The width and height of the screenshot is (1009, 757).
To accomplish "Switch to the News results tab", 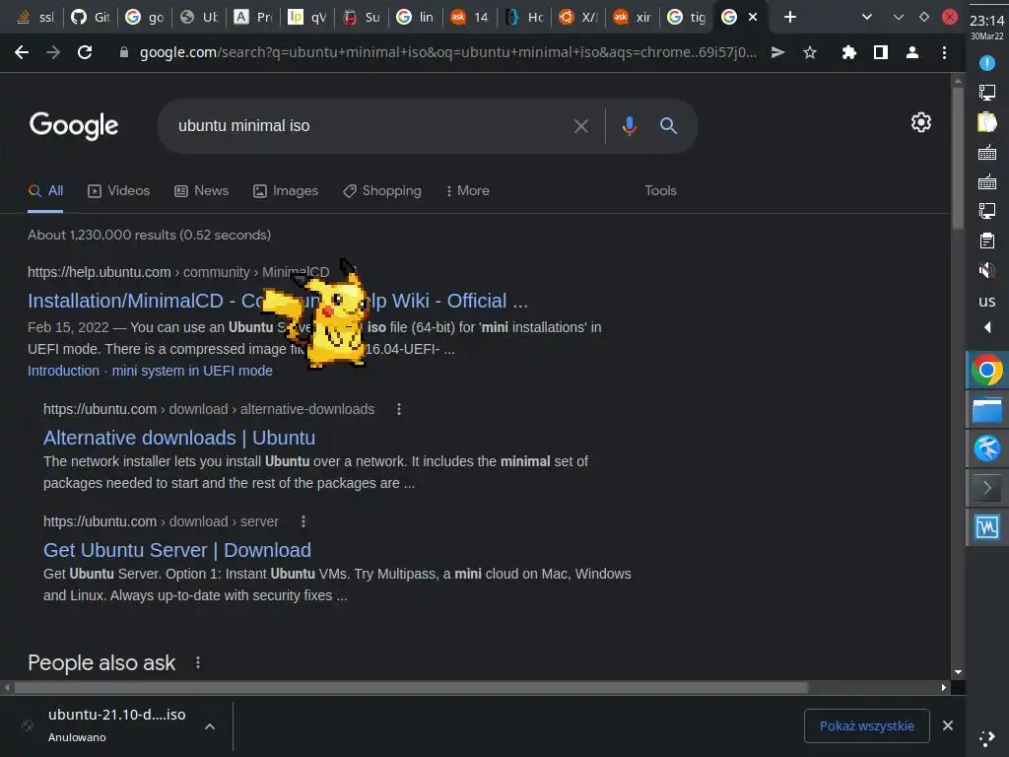I will [201, 190].
